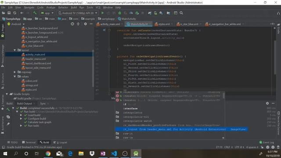Click the build panel pin icon
The width and height of the screenshot is (281, 158).
coord(8,124)
